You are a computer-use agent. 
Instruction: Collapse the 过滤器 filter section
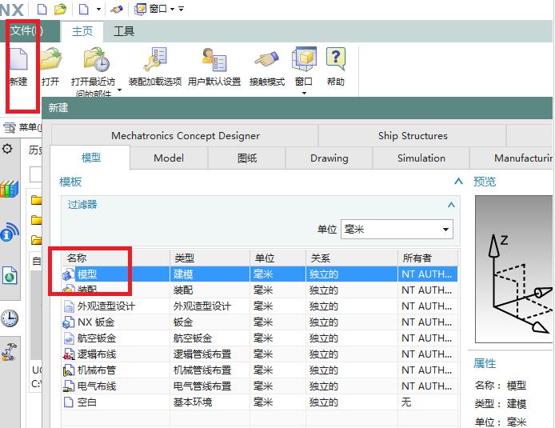450,205
